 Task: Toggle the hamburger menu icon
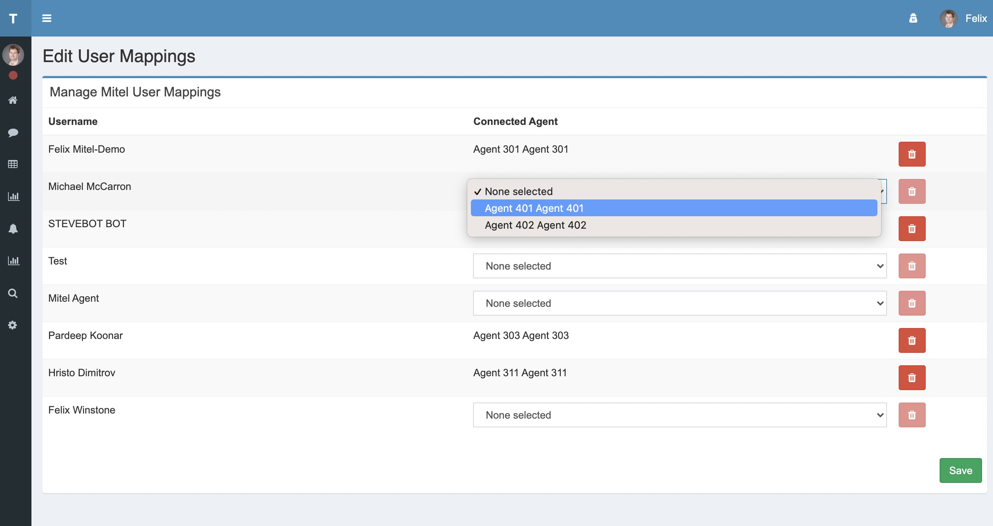point(47,18)
